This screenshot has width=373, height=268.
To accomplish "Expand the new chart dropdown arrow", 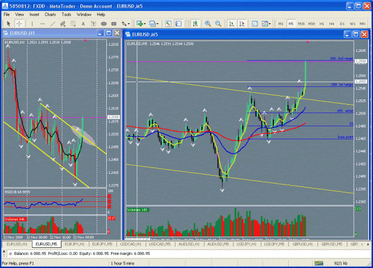I will click(x=144, y=24).
